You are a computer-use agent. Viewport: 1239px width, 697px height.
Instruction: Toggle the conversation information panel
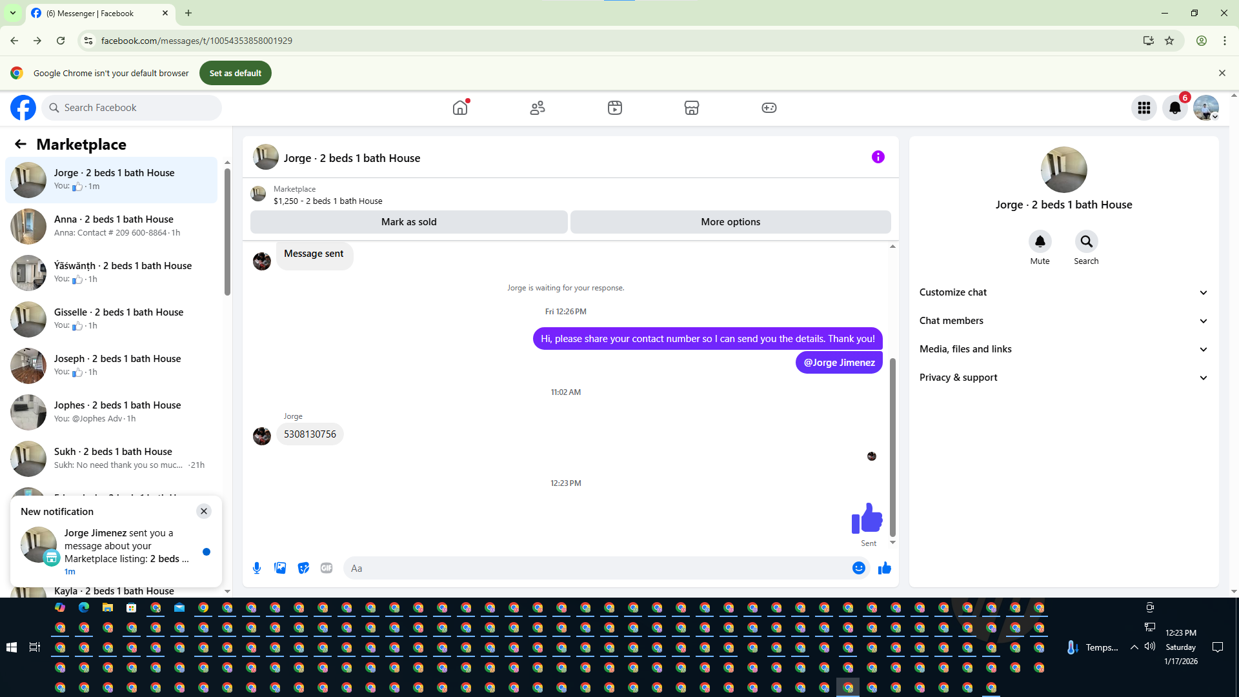(878, 157)
